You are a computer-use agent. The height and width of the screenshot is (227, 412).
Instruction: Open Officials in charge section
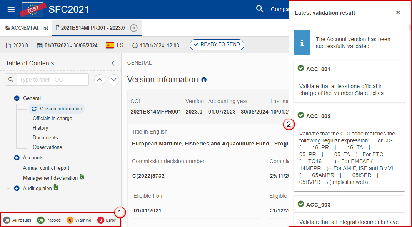tap(52, 119)
